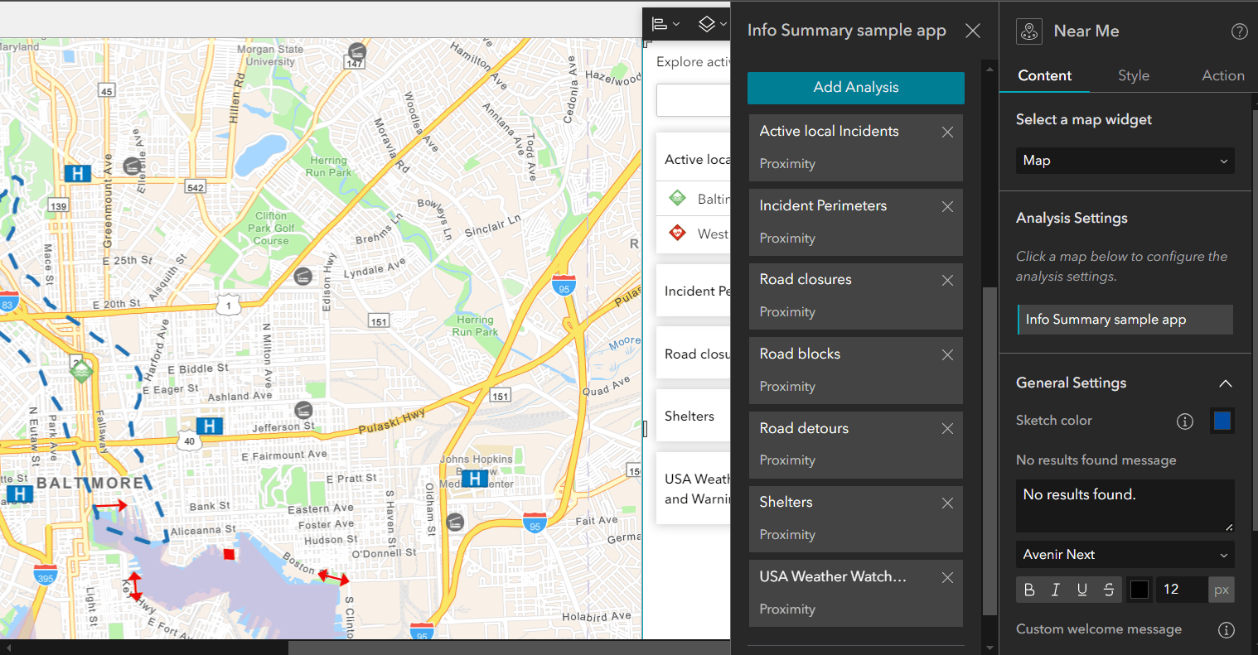
Task: Open the Avenir Next font dropdown
Action: coord(1125,555)
